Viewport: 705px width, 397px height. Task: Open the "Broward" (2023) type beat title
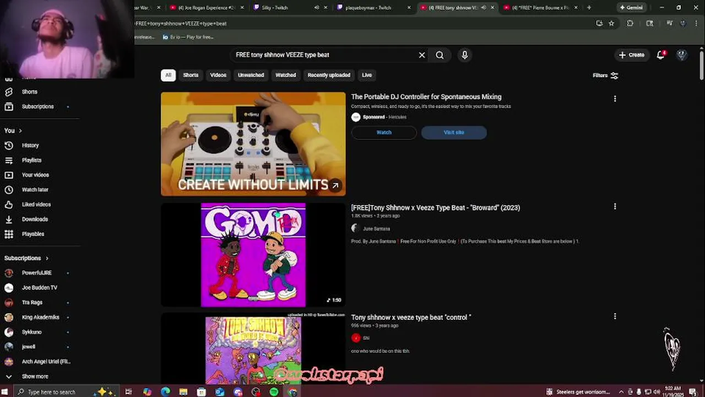435,208
